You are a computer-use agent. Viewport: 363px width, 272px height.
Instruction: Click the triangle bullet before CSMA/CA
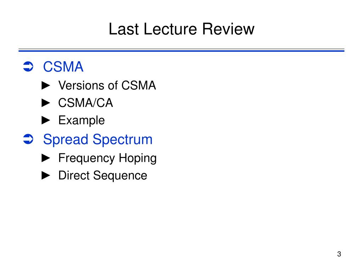[46, 103]
